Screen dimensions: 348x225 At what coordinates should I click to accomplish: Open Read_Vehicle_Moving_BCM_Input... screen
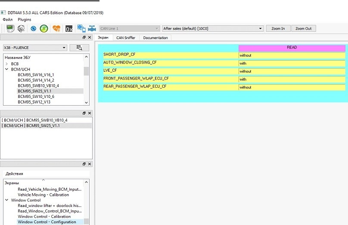click(50, 189)
